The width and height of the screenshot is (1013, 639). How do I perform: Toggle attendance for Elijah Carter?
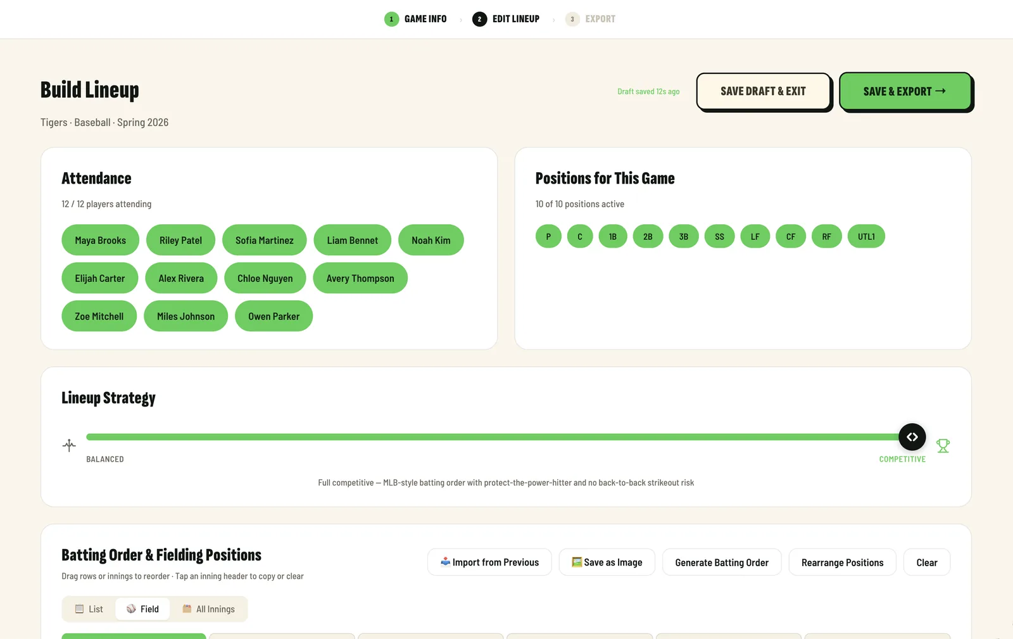[100, 278]
